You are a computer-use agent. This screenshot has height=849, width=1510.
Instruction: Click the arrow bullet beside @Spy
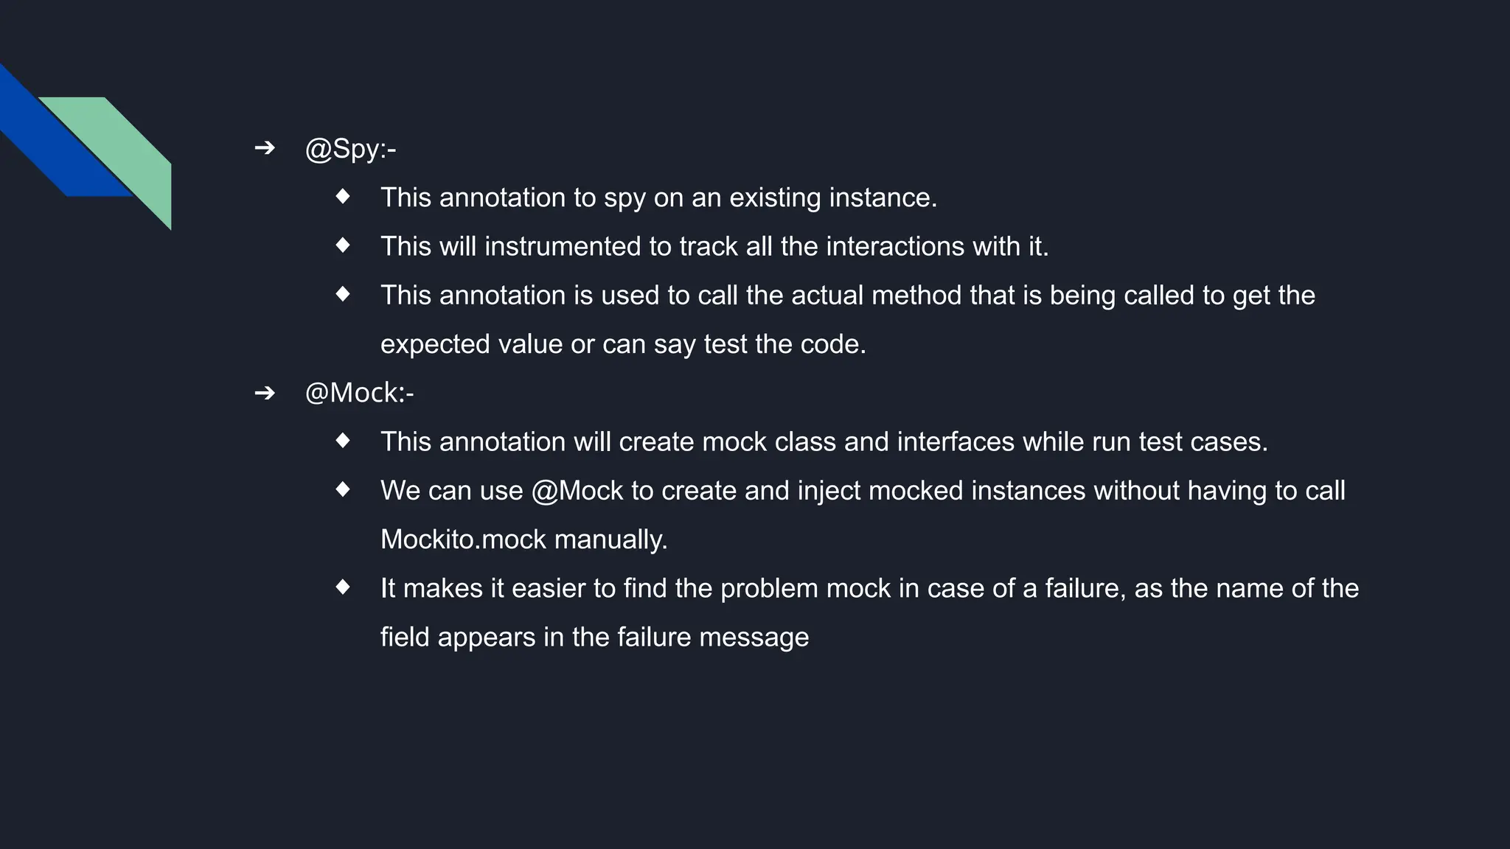[x=265, y=148]
